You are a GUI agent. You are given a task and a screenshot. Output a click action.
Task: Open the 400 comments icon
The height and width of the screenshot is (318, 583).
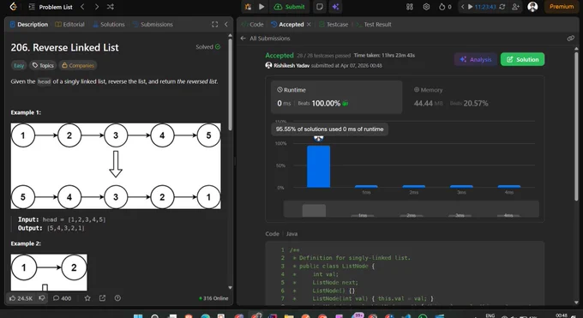pos(62,298)
